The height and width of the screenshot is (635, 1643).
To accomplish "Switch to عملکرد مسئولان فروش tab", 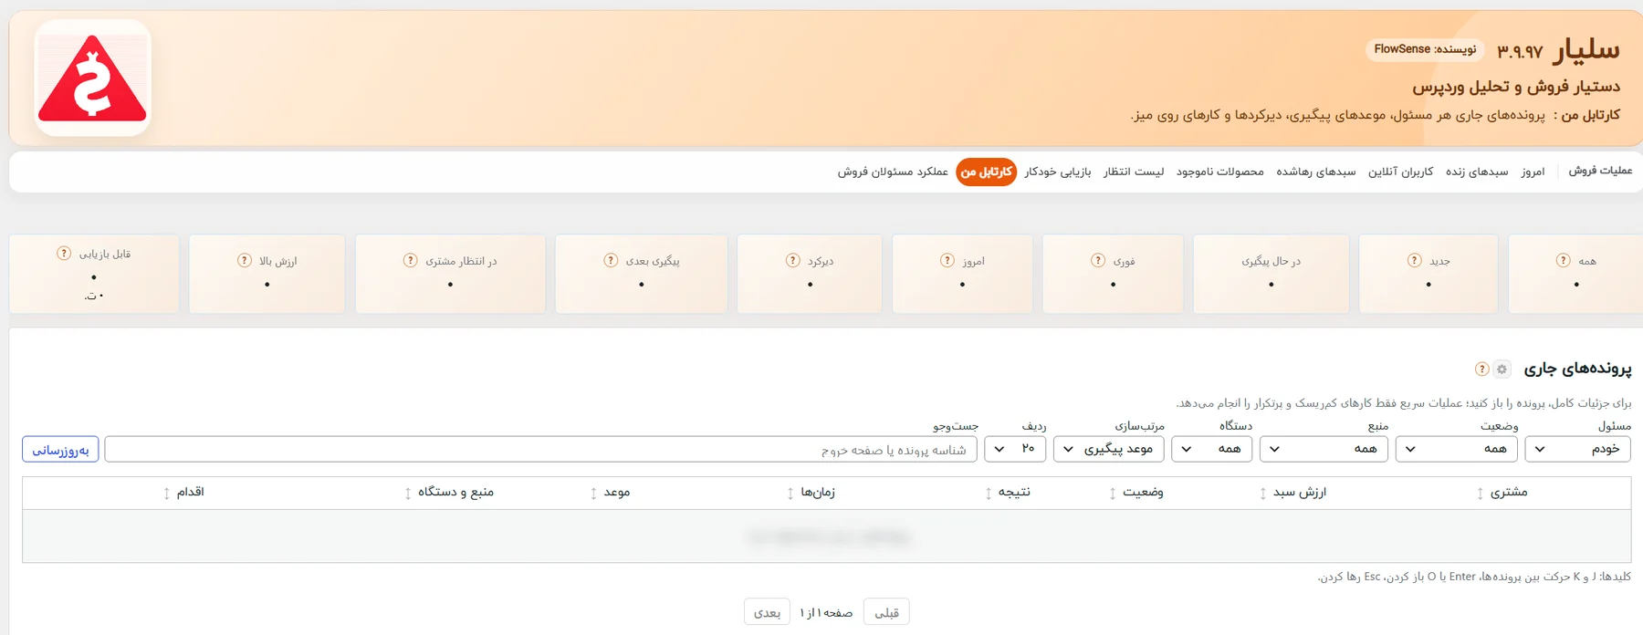I will pyautogui.click(x=893, y=172).
